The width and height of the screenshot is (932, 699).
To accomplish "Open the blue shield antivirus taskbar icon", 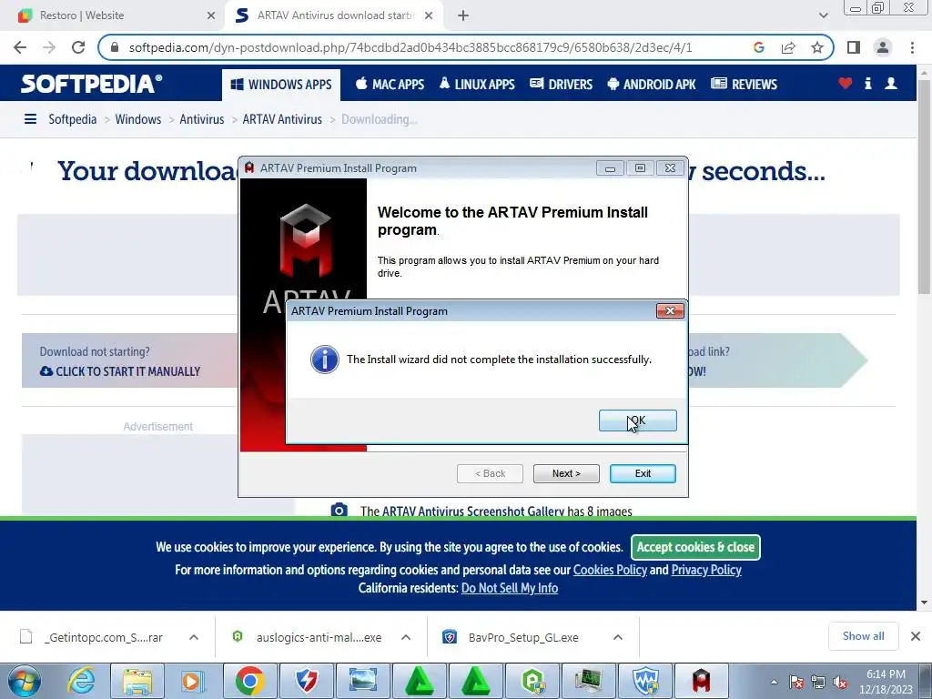I will coord(645,681).
